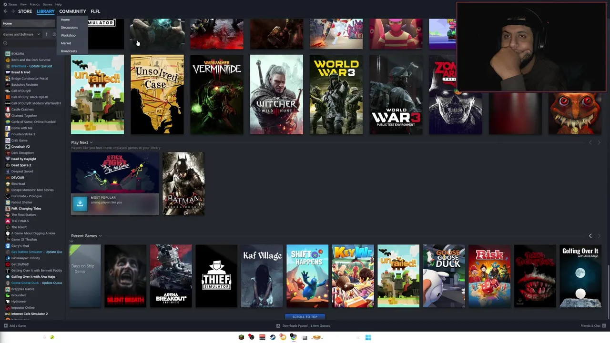Open the Stick Fight Play Next card
Viewport: 610px width, 343px height.
[115, 183]
